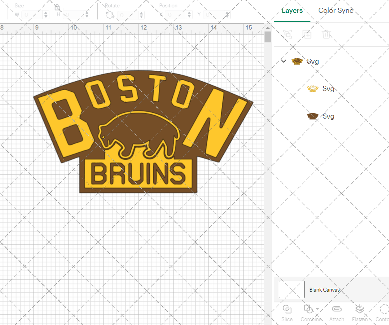Collapse the top Svg group chevron

[x=284, y=61]
